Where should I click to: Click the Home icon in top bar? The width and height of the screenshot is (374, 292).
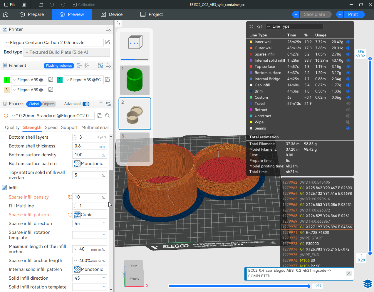click(6, 14)
